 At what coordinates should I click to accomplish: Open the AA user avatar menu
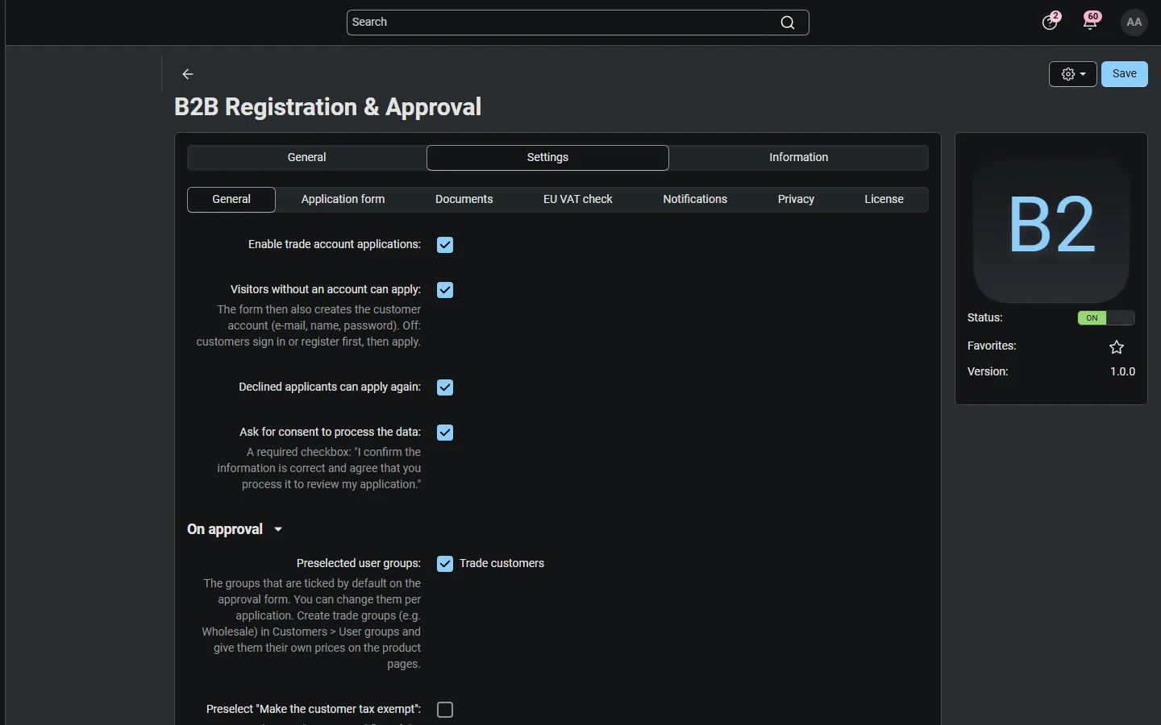pos(1134,23)
